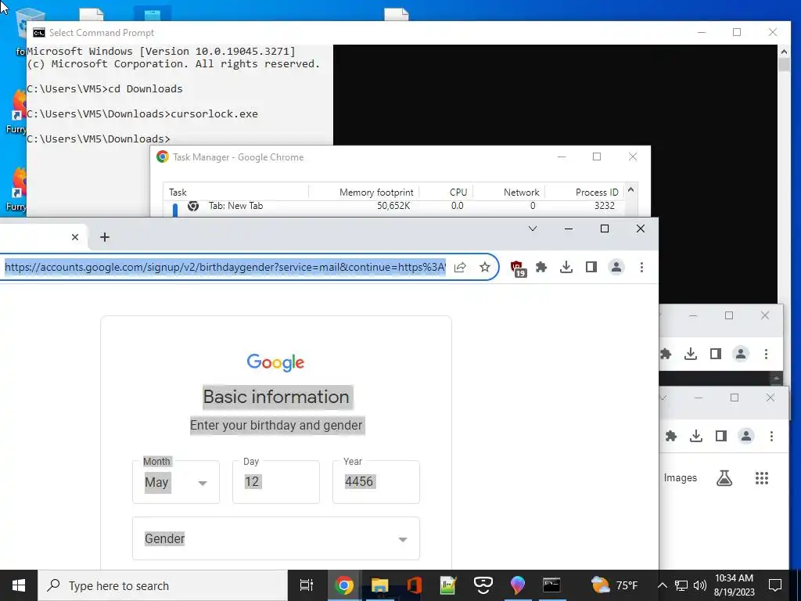The width and height of the screenshot is (801, 601).
Task: Show downloads in the signup Chrome window
Action: 566,268
